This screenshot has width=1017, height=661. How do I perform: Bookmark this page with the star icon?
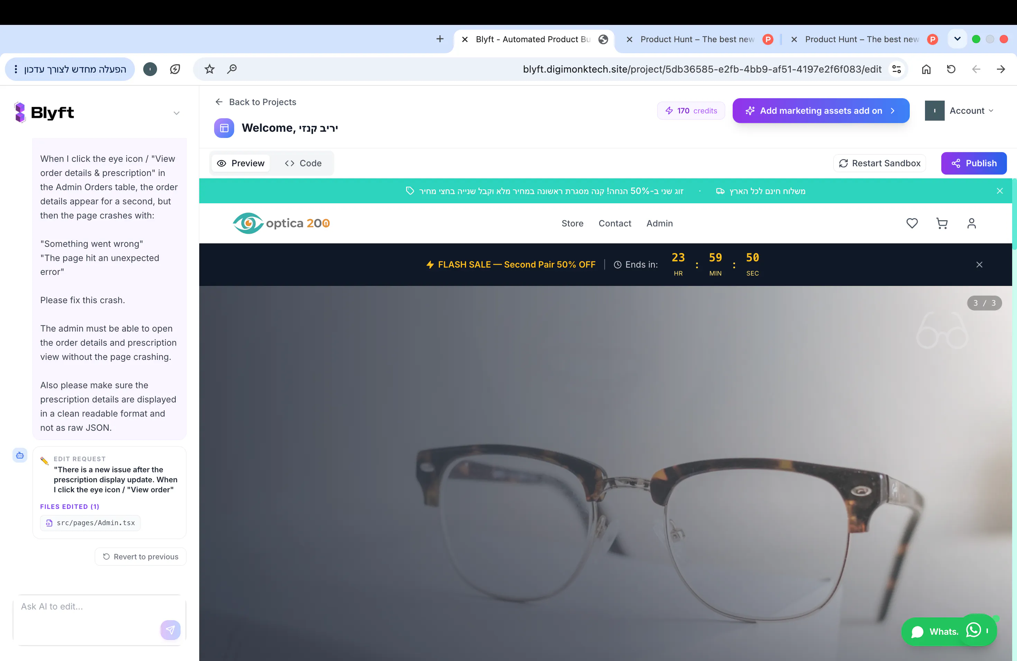209,69
